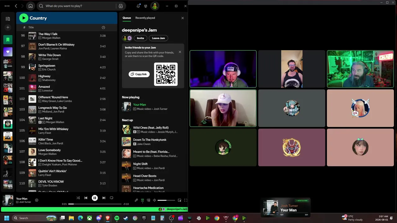Go back in Spotify navigation
The width and height of the screenshot is (397, 223).
click(x=16, y=6)
